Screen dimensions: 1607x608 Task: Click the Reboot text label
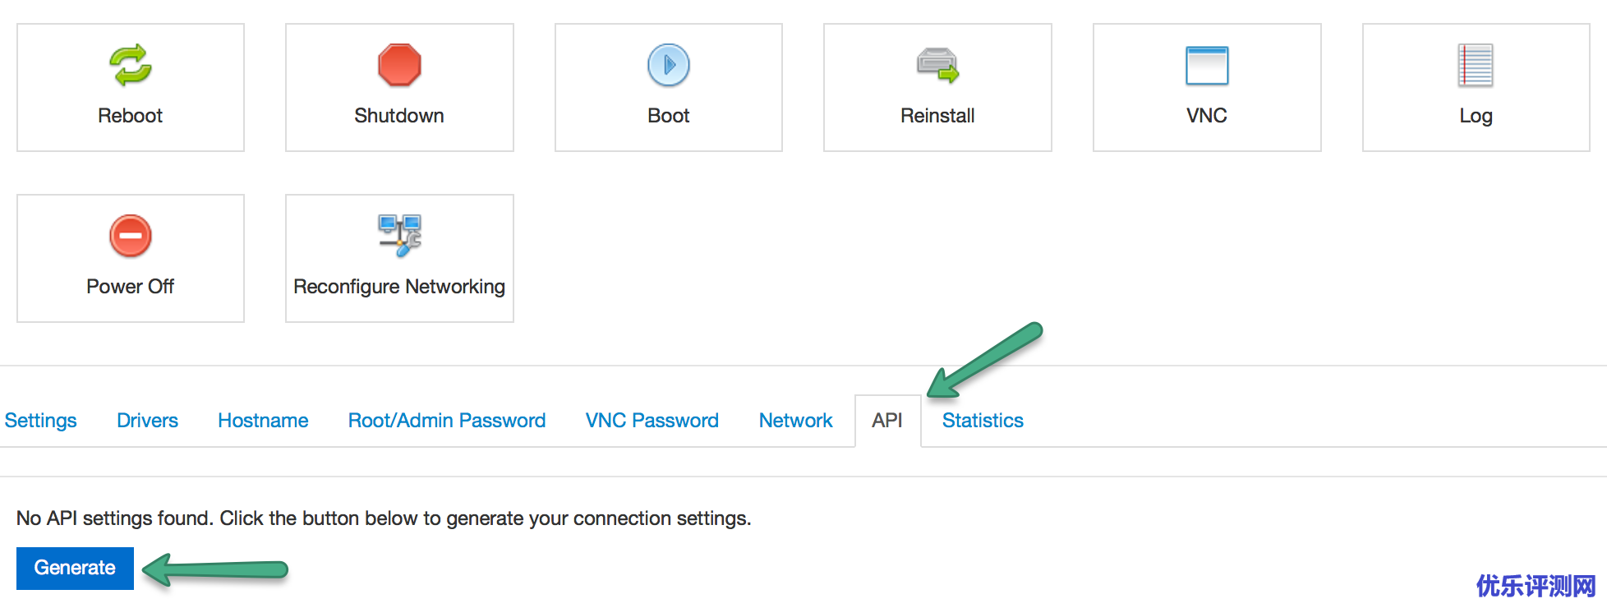point(131,116)
